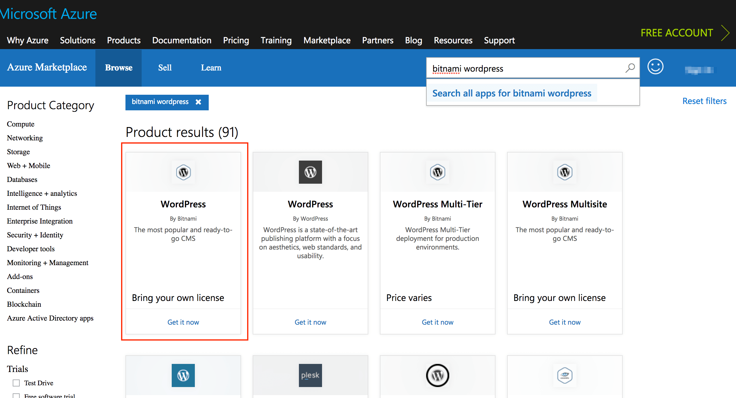Click the WordPress Multi-Tier card logo
The image size is (736, 398).
click(x=438, y=172)
